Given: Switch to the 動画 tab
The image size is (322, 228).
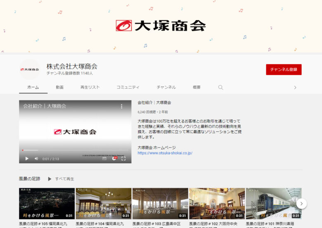Looking at the screenshot, I should click(x=60, y=87).
